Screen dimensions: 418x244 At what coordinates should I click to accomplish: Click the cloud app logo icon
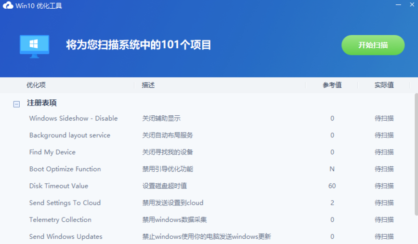tap(8, 5)
